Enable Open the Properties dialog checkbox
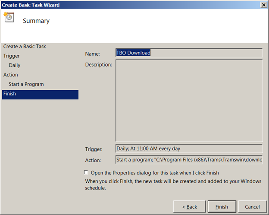Viewport: 269px width, 215px height. [86, 172]
